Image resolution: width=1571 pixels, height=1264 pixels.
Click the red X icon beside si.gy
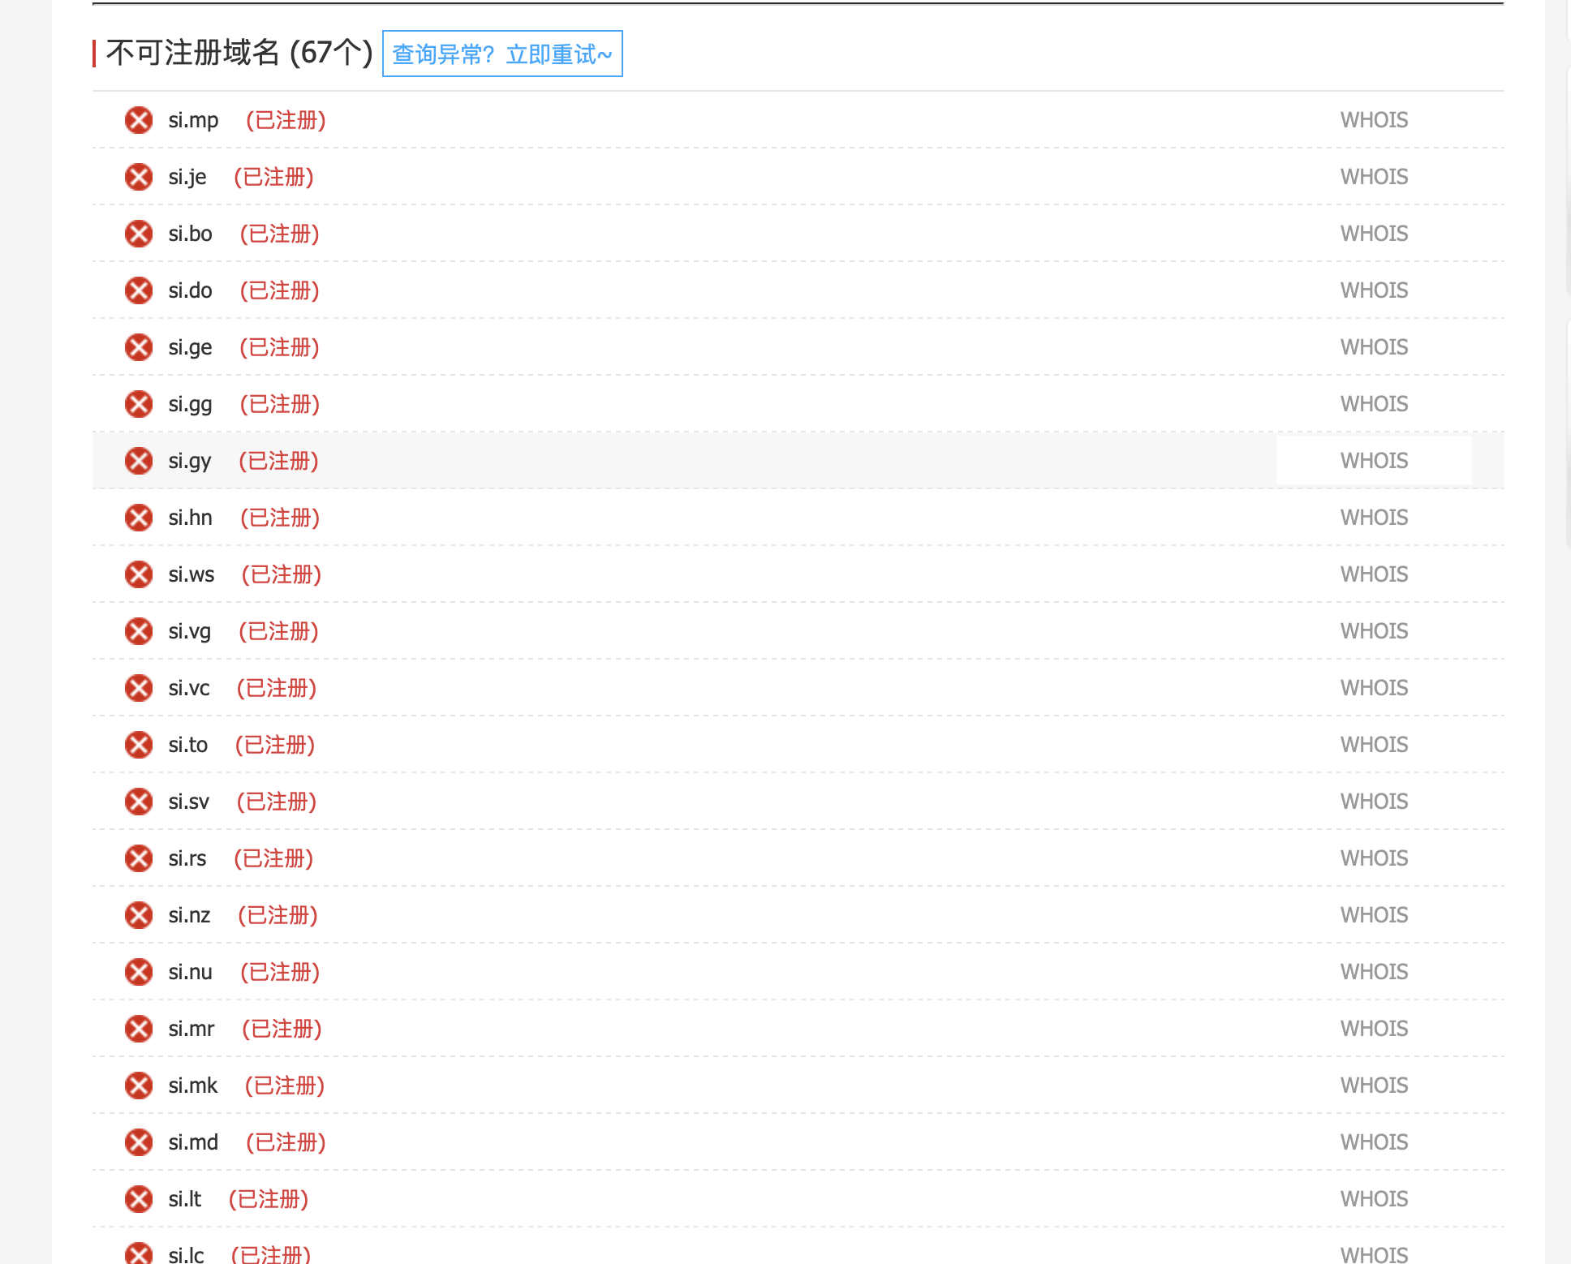tap(139, 461)
